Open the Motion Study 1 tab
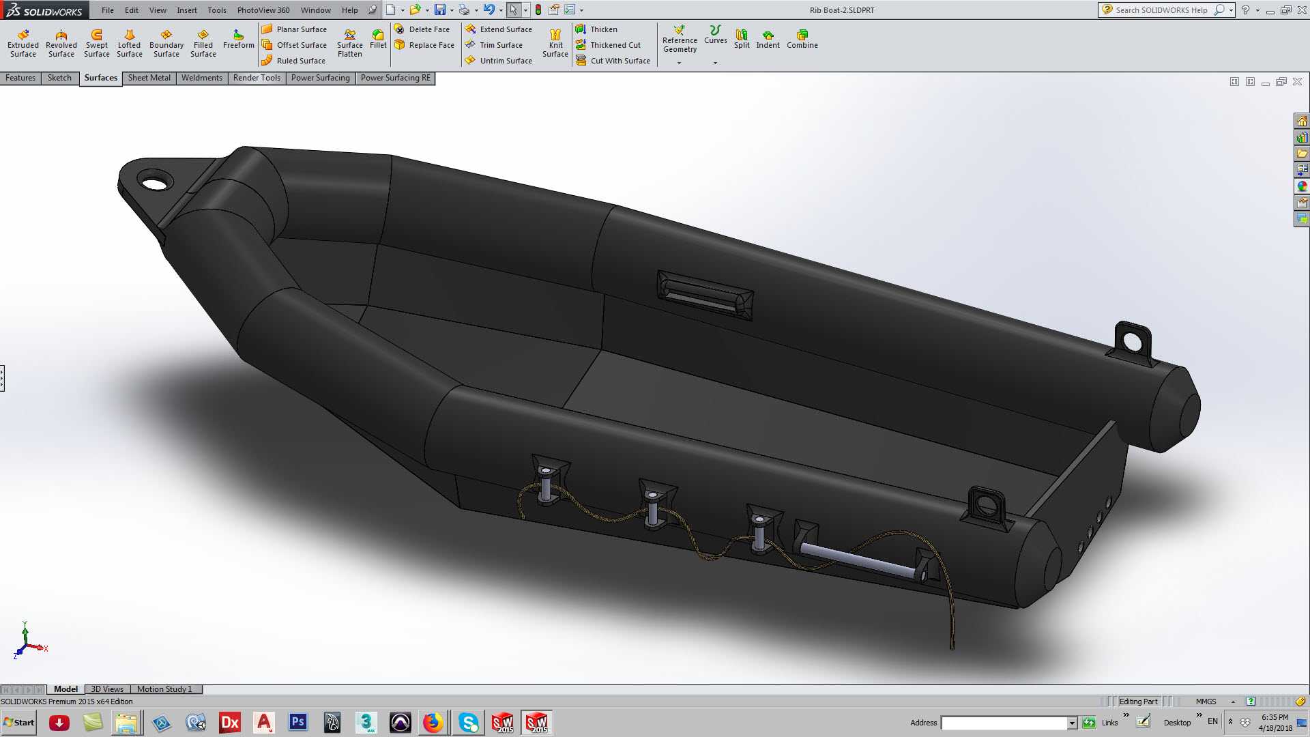 [x=164, y=689]
